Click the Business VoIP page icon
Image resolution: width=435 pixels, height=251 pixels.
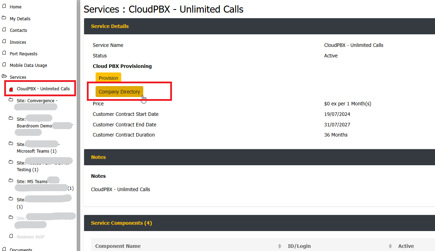point(11,236)
